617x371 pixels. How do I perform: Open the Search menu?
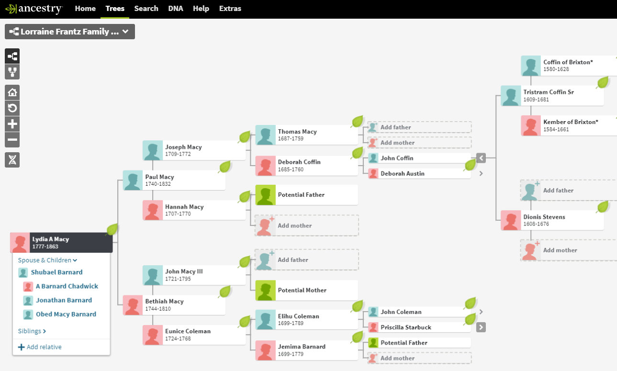146,9
